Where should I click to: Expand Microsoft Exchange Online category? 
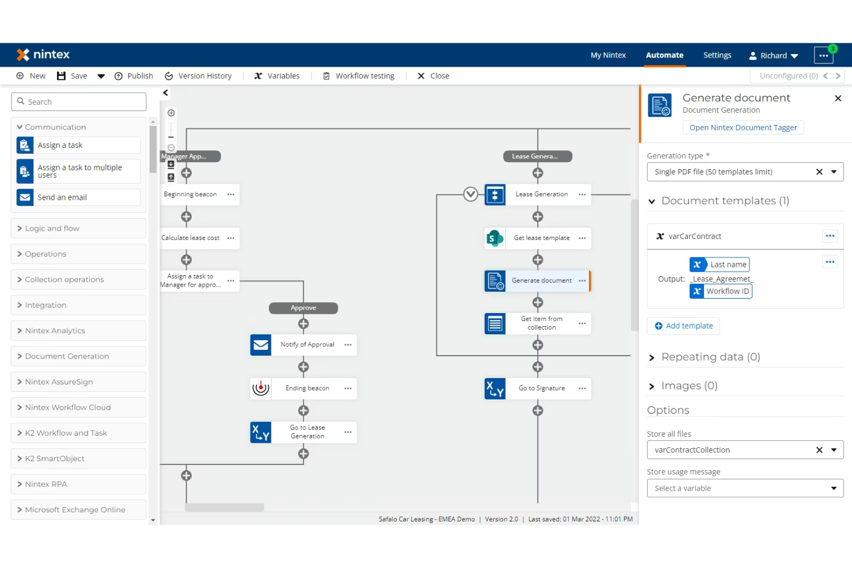pyautogui.click(x=78, y=510)
